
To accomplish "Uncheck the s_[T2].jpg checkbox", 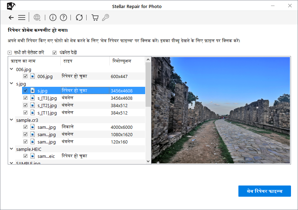I will click(25, 105).
